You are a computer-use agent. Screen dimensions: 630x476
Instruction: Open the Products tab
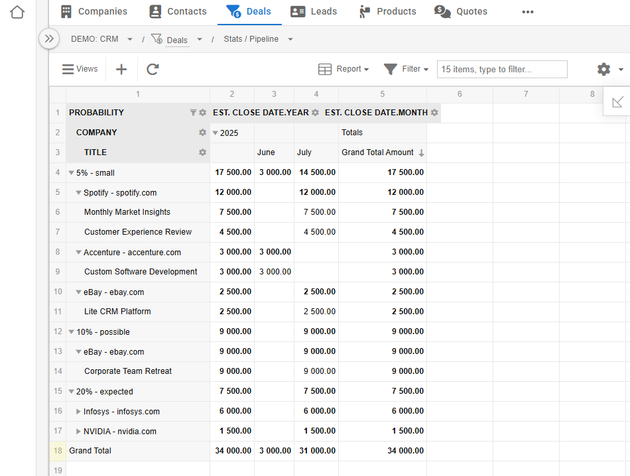point(388,12)
